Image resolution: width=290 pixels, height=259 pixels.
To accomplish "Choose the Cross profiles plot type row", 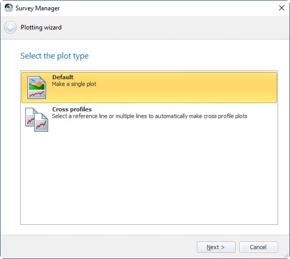I will click(149, 120).
